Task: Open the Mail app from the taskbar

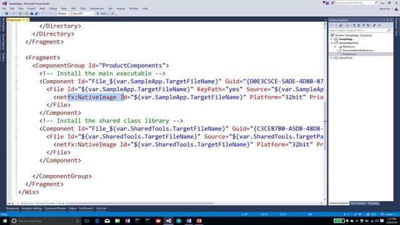Action: click(x=107, y=221)
